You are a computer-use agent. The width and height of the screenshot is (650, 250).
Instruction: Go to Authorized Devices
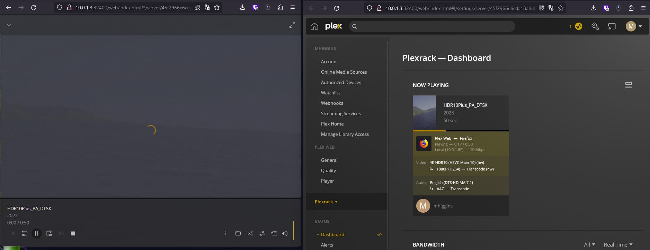pos(341,82)
